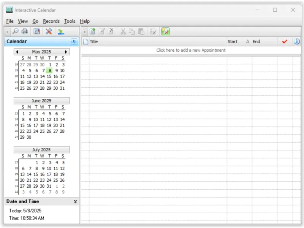Select June 30 in the calendar

tap(29, 137)
